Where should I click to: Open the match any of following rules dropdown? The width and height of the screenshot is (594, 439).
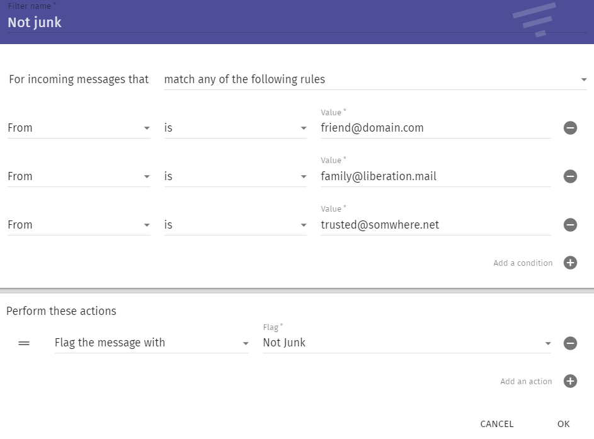pyautogui.click(x=375, y=79)
